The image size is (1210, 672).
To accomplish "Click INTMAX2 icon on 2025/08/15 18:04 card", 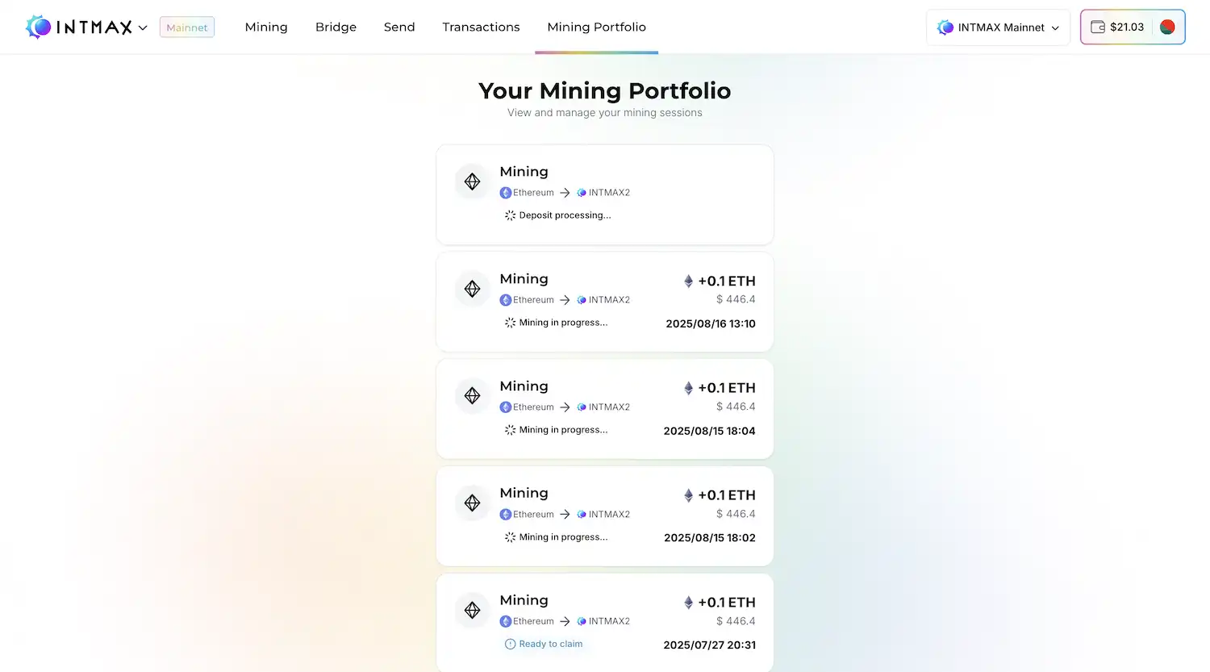I will coord(582,407).
